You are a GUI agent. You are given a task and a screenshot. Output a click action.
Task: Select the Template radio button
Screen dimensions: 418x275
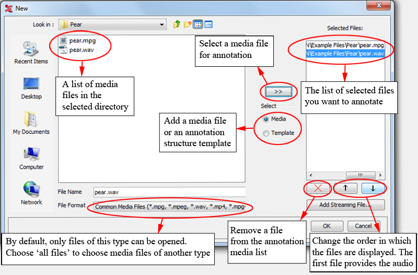266,133
